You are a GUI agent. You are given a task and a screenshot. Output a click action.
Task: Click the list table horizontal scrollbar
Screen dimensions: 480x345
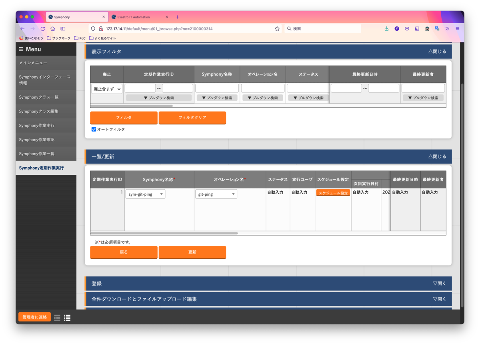164,233
